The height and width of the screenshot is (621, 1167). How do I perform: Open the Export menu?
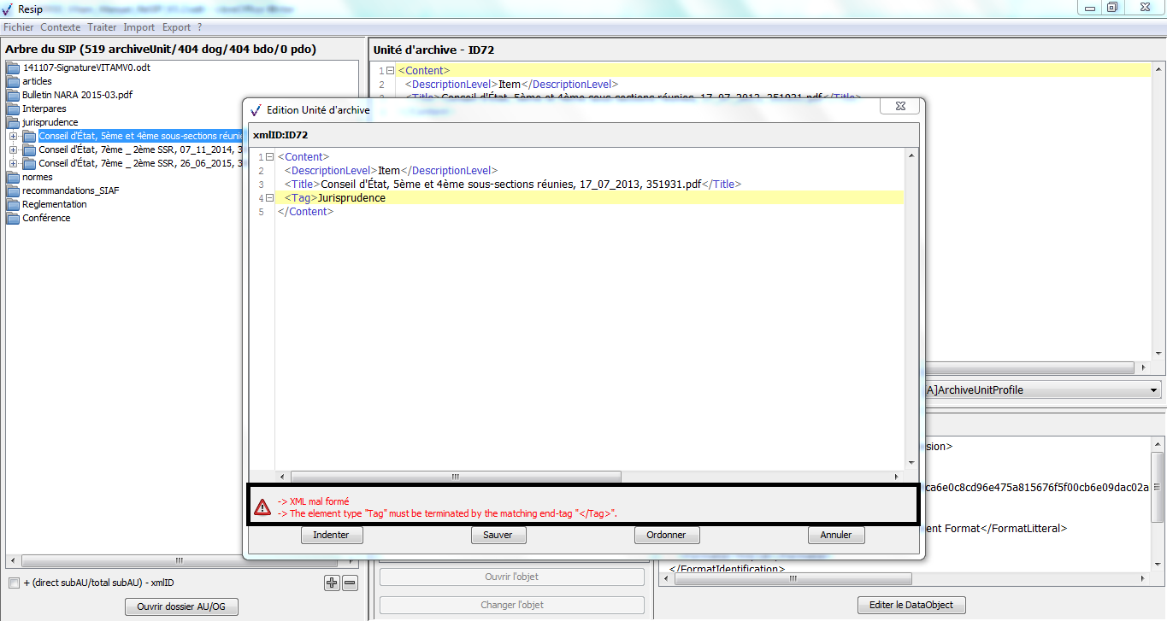click(x=176, y=27)
